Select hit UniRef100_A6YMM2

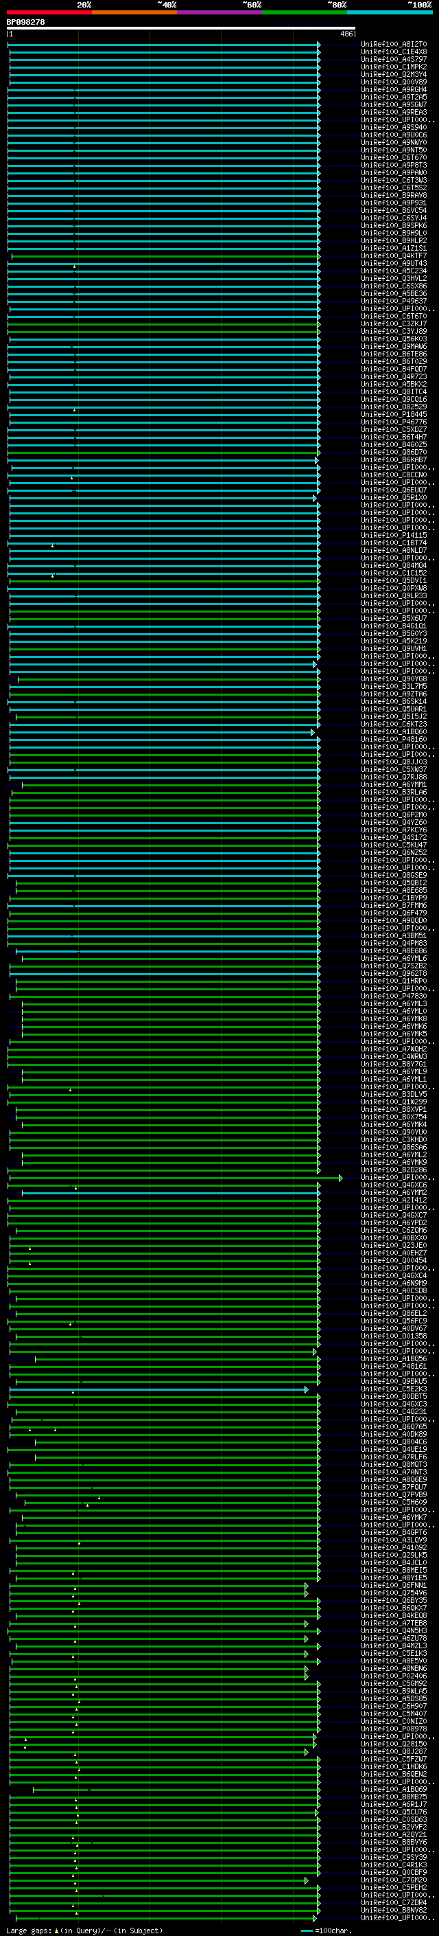(x=394, y=1193)
